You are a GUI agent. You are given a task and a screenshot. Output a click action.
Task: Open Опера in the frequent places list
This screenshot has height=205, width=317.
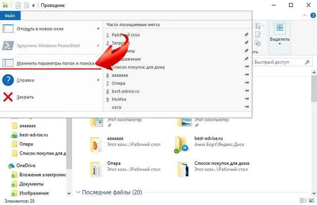point(118,83)
